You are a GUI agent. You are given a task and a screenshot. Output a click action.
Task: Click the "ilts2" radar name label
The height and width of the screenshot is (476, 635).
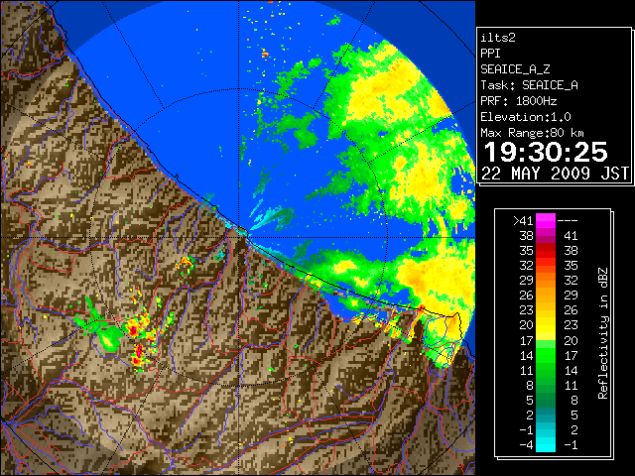tap(498, 38)
